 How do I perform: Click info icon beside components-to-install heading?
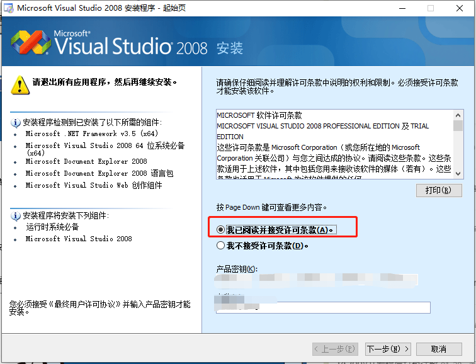tap(16, 216)
